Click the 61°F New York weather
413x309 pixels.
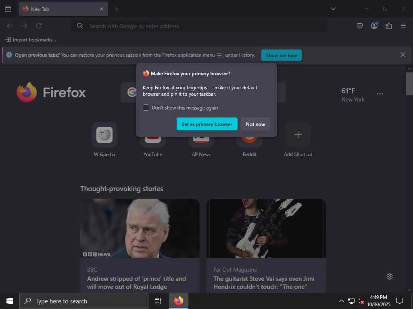[353, 95]
